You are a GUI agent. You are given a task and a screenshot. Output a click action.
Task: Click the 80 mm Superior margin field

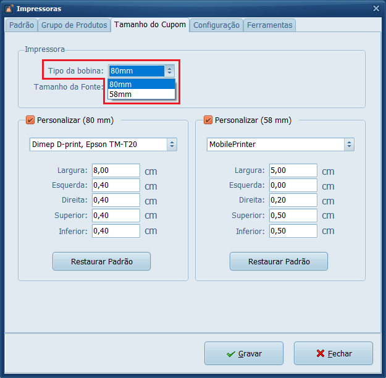(x=116, y=216)
